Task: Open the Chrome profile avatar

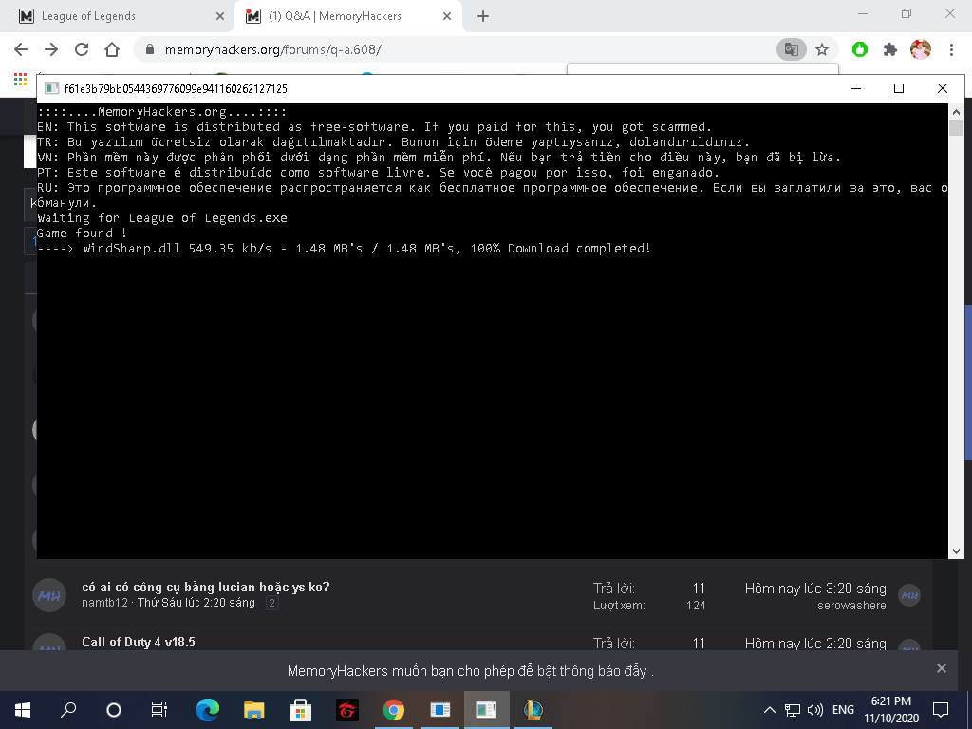Action: tap(921, 49)
